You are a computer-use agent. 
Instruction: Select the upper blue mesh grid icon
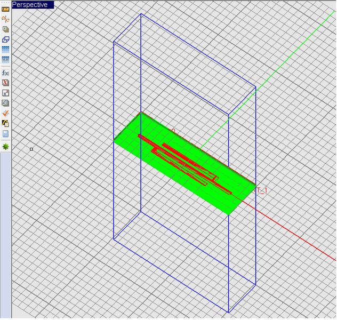tap(5, 50)
